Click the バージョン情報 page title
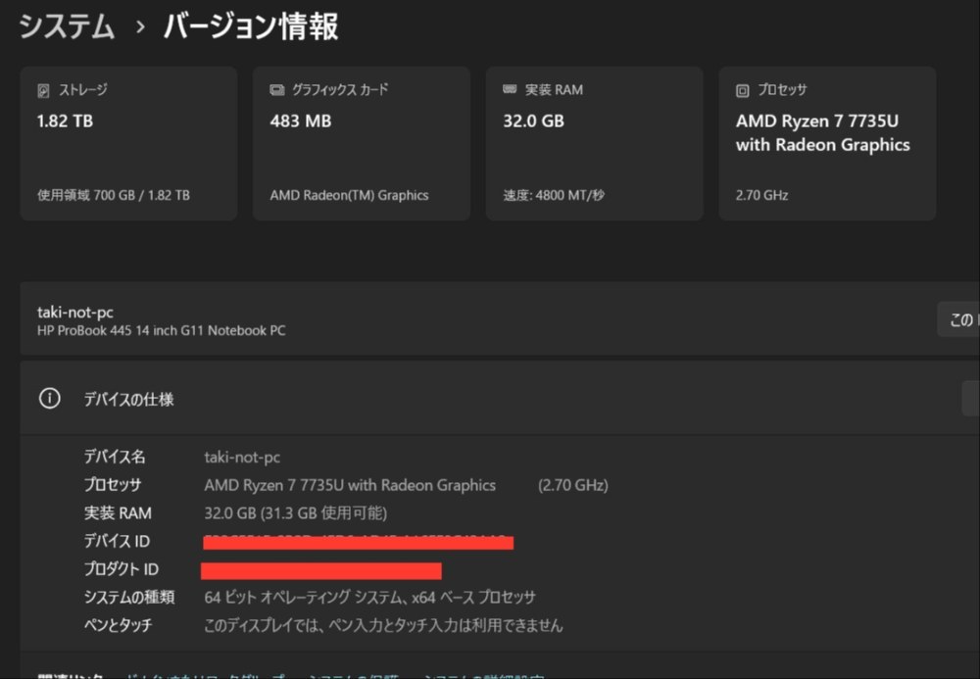The width and height of the screenshot is (980, 679). click(251, 26)
